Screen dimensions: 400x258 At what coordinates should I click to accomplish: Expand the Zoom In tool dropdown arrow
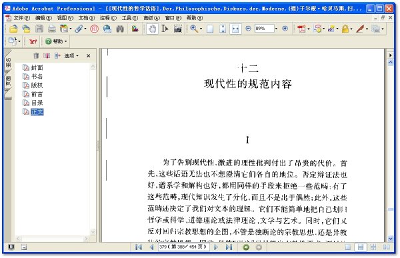coord(201,29)
